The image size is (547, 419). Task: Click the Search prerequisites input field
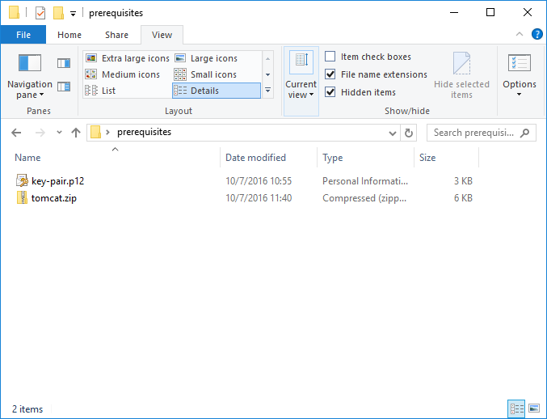coord(475,133)
